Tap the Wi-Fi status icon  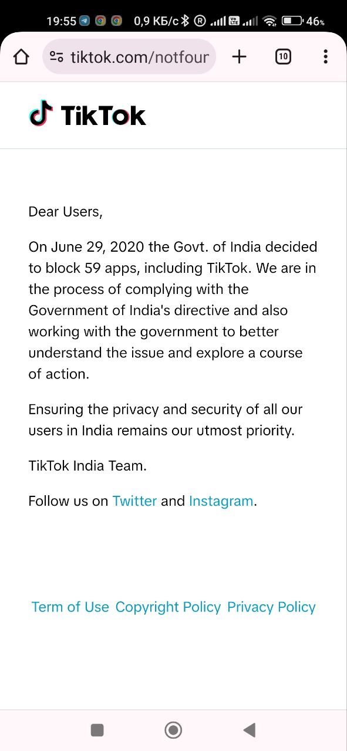[x=269, y=21]
